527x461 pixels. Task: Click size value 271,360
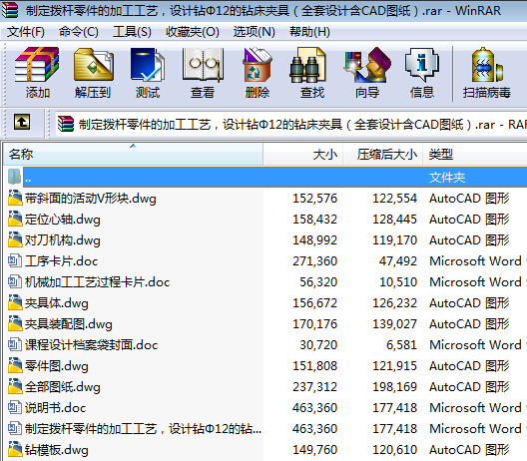coord(314,261)
